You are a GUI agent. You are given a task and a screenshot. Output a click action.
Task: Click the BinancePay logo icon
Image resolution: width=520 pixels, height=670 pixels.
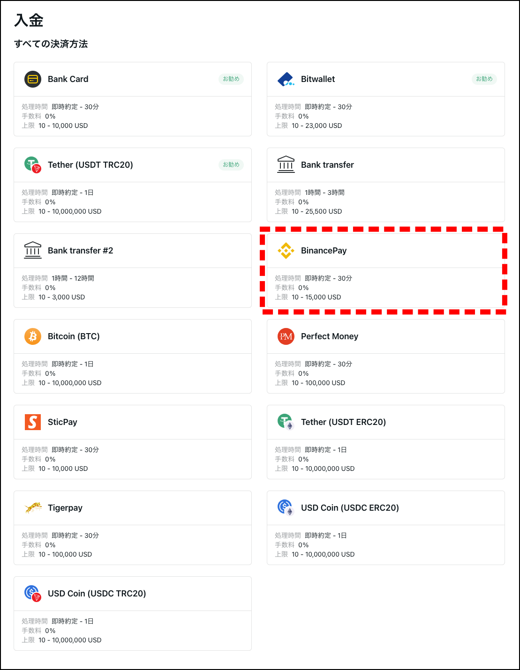pyautogui.click(x=286, y=251)
